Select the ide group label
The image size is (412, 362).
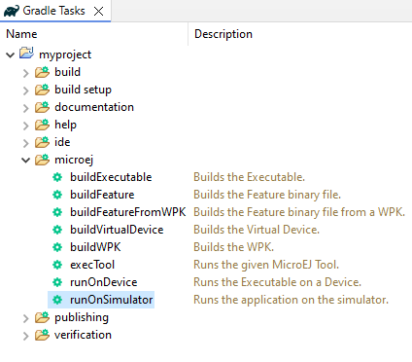click(x=62, y=142)
